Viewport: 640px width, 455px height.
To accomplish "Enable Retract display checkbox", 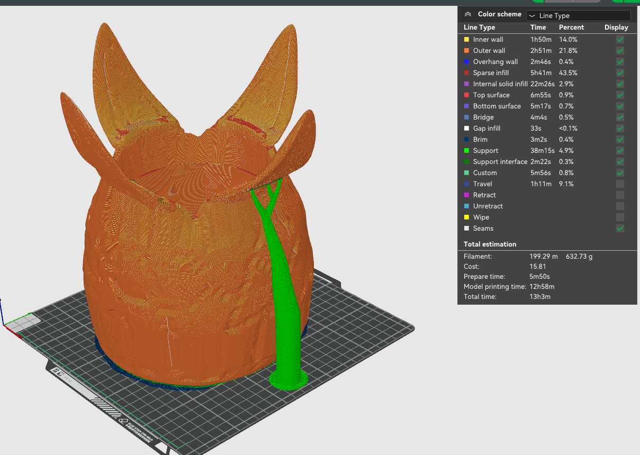I will pos(620,195).
